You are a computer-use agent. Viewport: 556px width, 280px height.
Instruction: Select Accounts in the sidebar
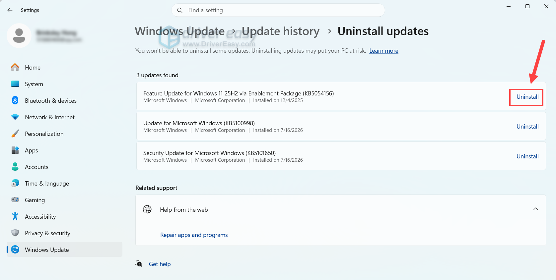point(64,167)
